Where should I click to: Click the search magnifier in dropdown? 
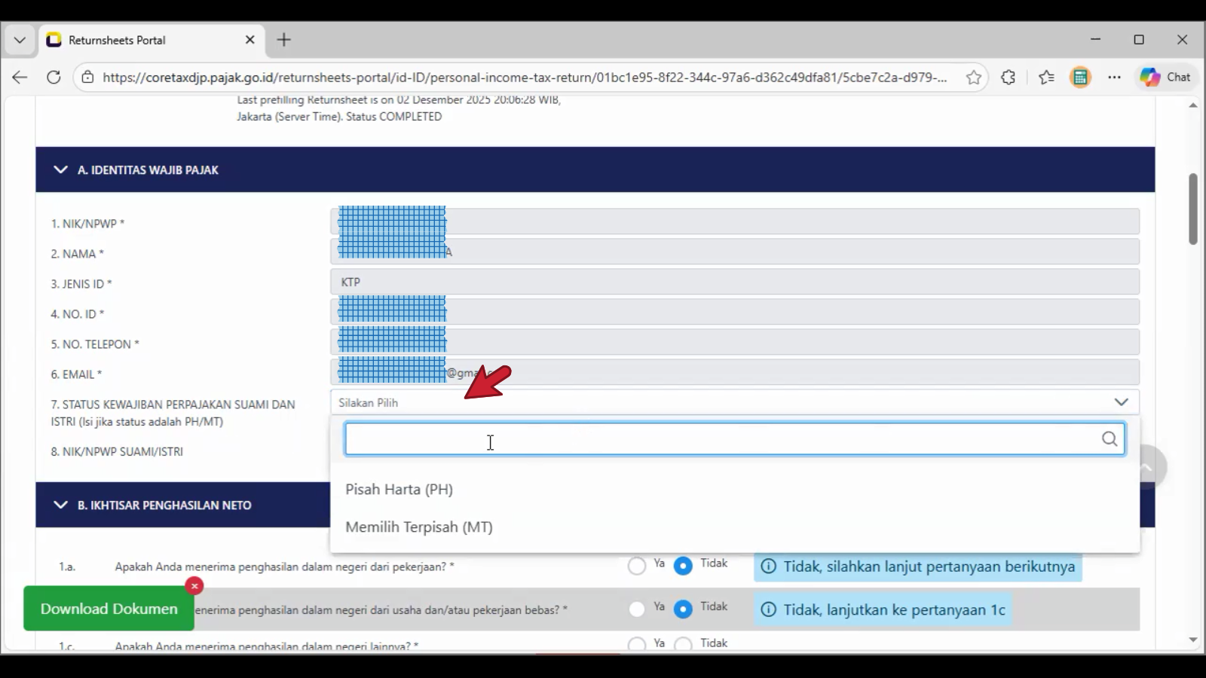click(1109, 439)
